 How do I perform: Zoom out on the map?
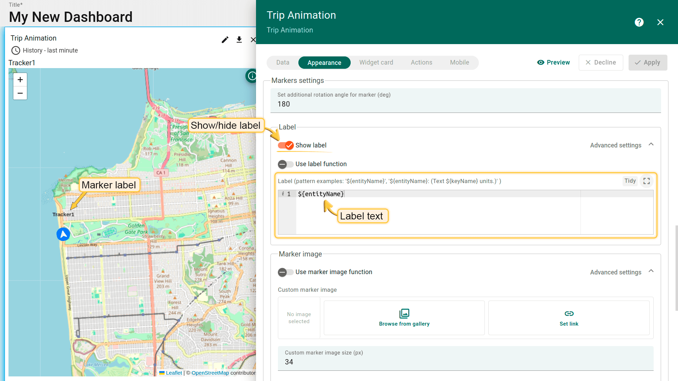click(x=20, y=93)
